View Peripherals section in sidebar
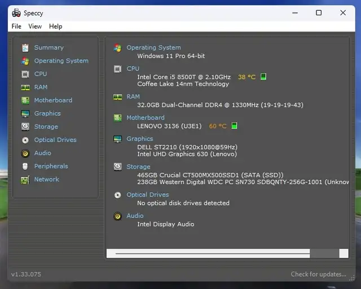Viewport: 361px width, 289px height. pyautogui.click(x=51, y=166)
